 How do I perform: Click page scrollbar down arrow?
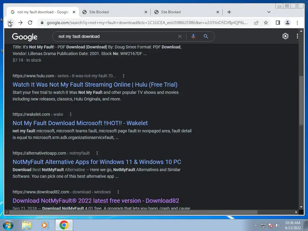[301, 207]
